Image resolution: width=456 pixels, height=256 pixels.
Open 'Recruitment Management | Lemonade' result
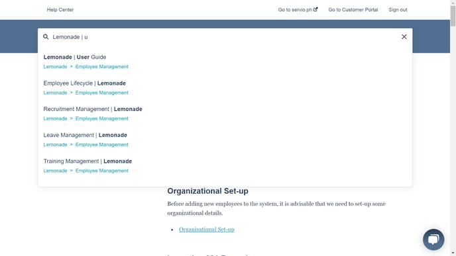[x=93, y=109]
